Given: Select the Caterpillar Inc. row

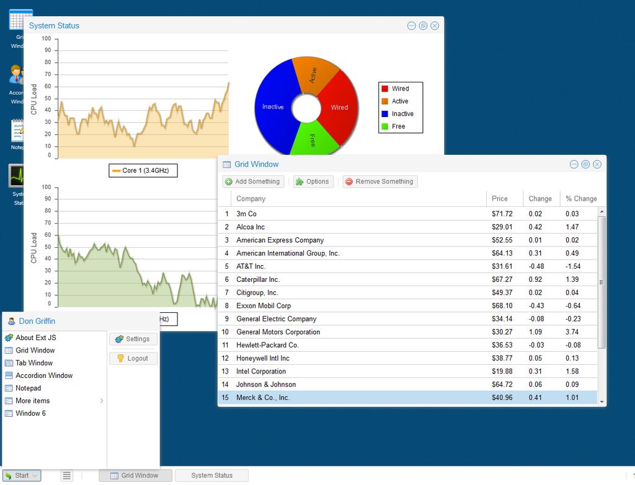Looking at the screenshot, I should (408, 279).
